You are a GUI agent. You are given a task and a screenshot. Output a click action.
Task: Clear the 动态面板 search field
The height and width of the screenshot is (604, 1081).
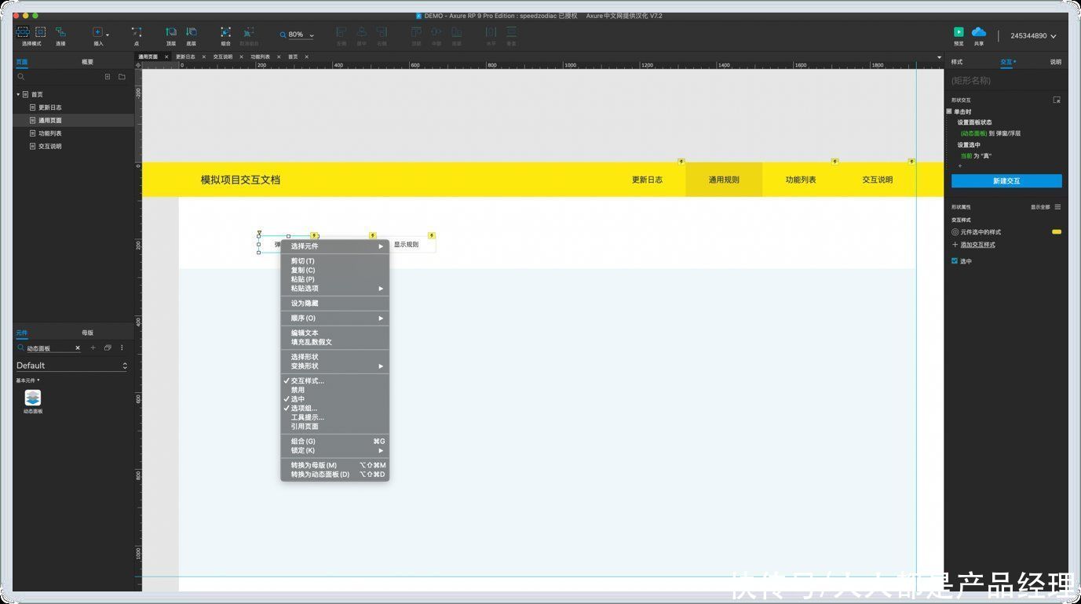coord(77,348)
